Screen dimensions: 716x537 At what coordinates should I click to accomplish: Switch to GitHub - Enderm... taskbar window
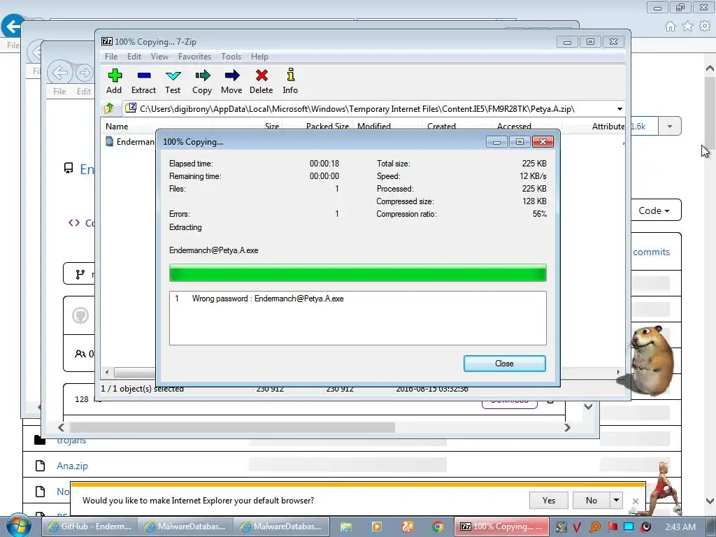[89, 527]
